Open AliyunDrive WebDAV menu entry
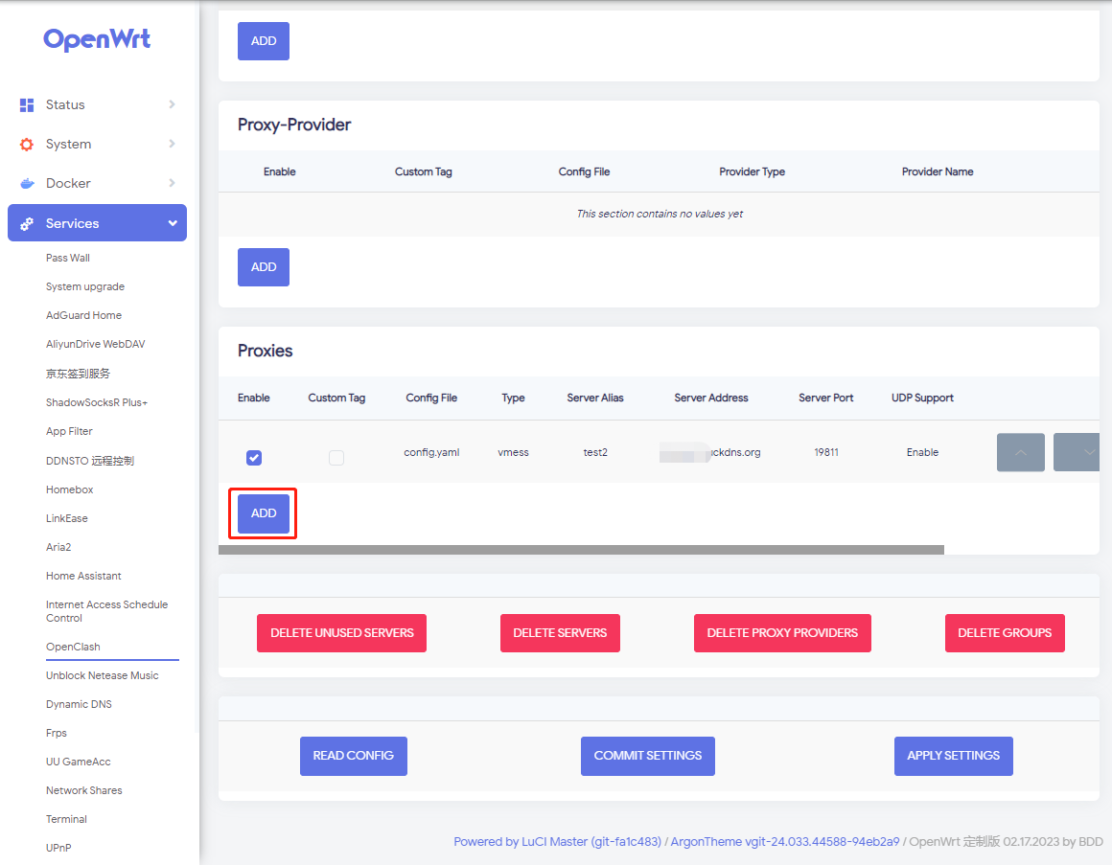 click(96, 344)
